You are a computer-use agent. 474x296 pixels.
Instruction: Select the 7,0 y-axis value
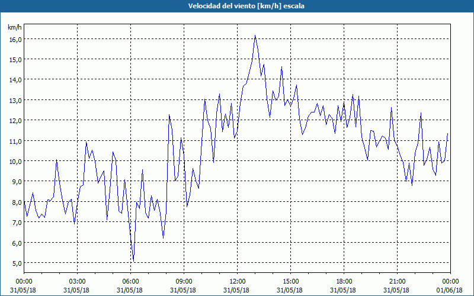pyautogui.click(x=17, y=223)
